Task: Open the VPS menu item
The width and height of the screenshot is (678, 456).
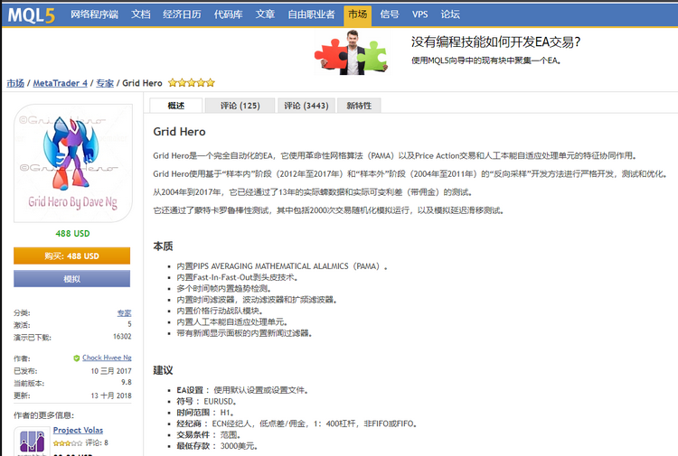Action: (x=419, y=14)
